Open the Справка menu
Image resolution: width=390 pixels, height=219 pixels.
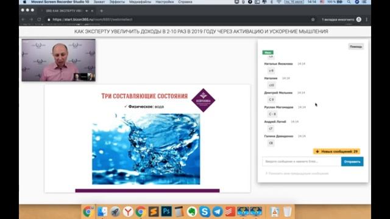point(185,2)
